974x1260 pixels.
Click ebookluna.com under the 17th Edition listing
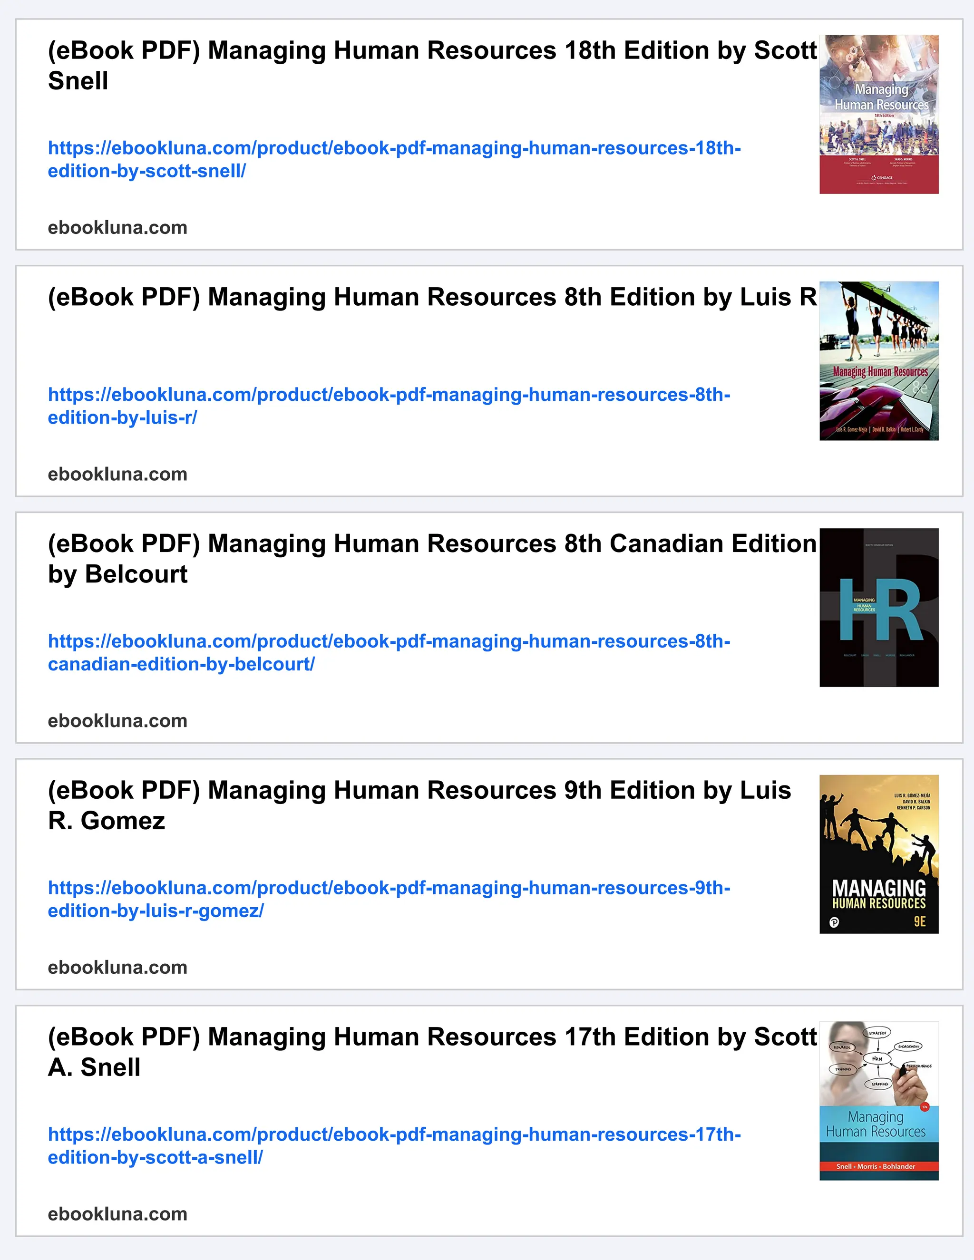point(117,1214)
